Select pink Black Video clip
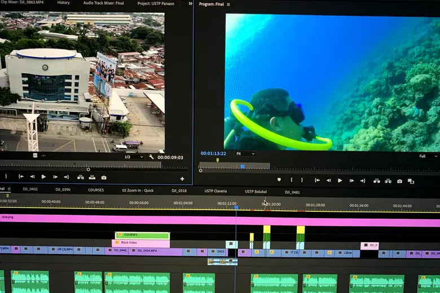440x293 pixels. pos(141,243)
